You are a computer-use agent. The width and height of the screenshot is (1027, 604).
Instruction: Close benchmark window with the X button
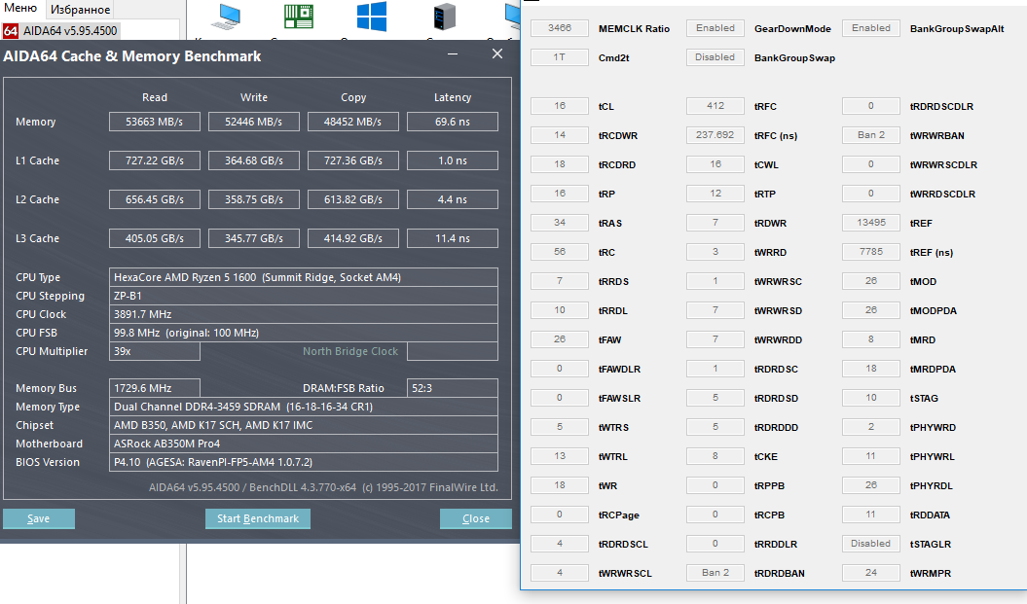(497, 53)
